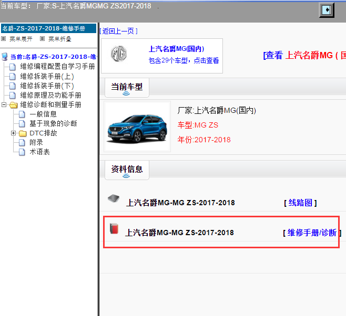Click gray chip icon in 线路图 row
Screen dimensions: 346x316
click(114, 198)
